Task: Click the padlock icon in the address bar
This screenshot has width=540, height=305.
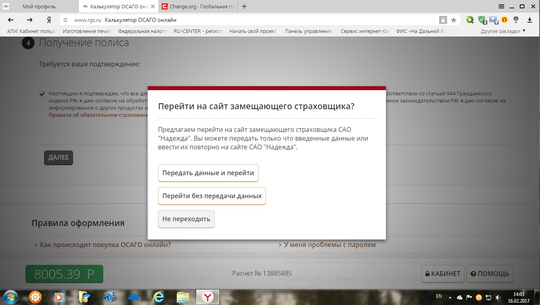Action: [x=443, y=20]
